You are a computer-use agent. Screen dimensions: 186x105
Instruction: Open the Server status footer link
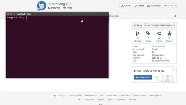(112, 95)
